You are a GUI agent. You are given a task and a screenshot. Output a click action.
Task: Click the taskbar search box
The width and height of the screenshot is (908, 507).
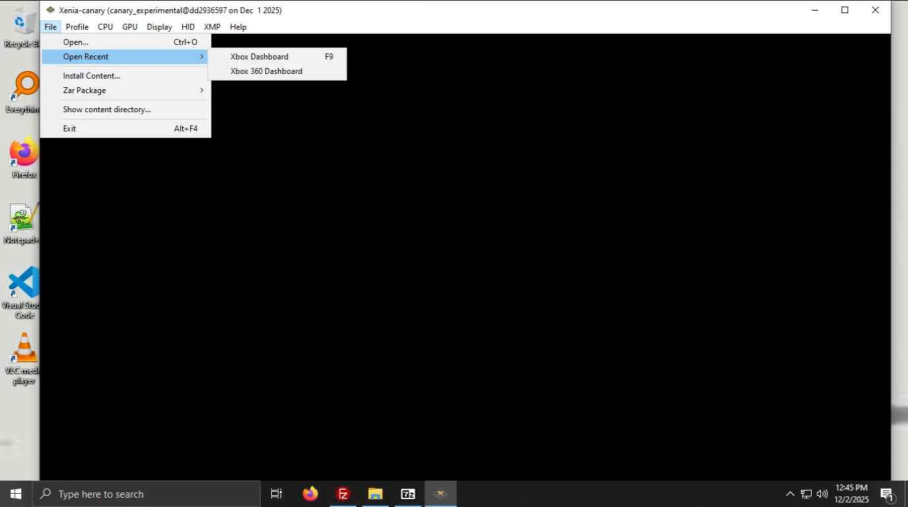tap(146, 494)
